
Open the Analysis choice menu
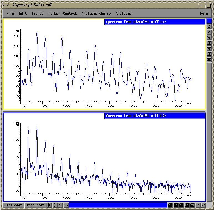(x=96, y=14)
